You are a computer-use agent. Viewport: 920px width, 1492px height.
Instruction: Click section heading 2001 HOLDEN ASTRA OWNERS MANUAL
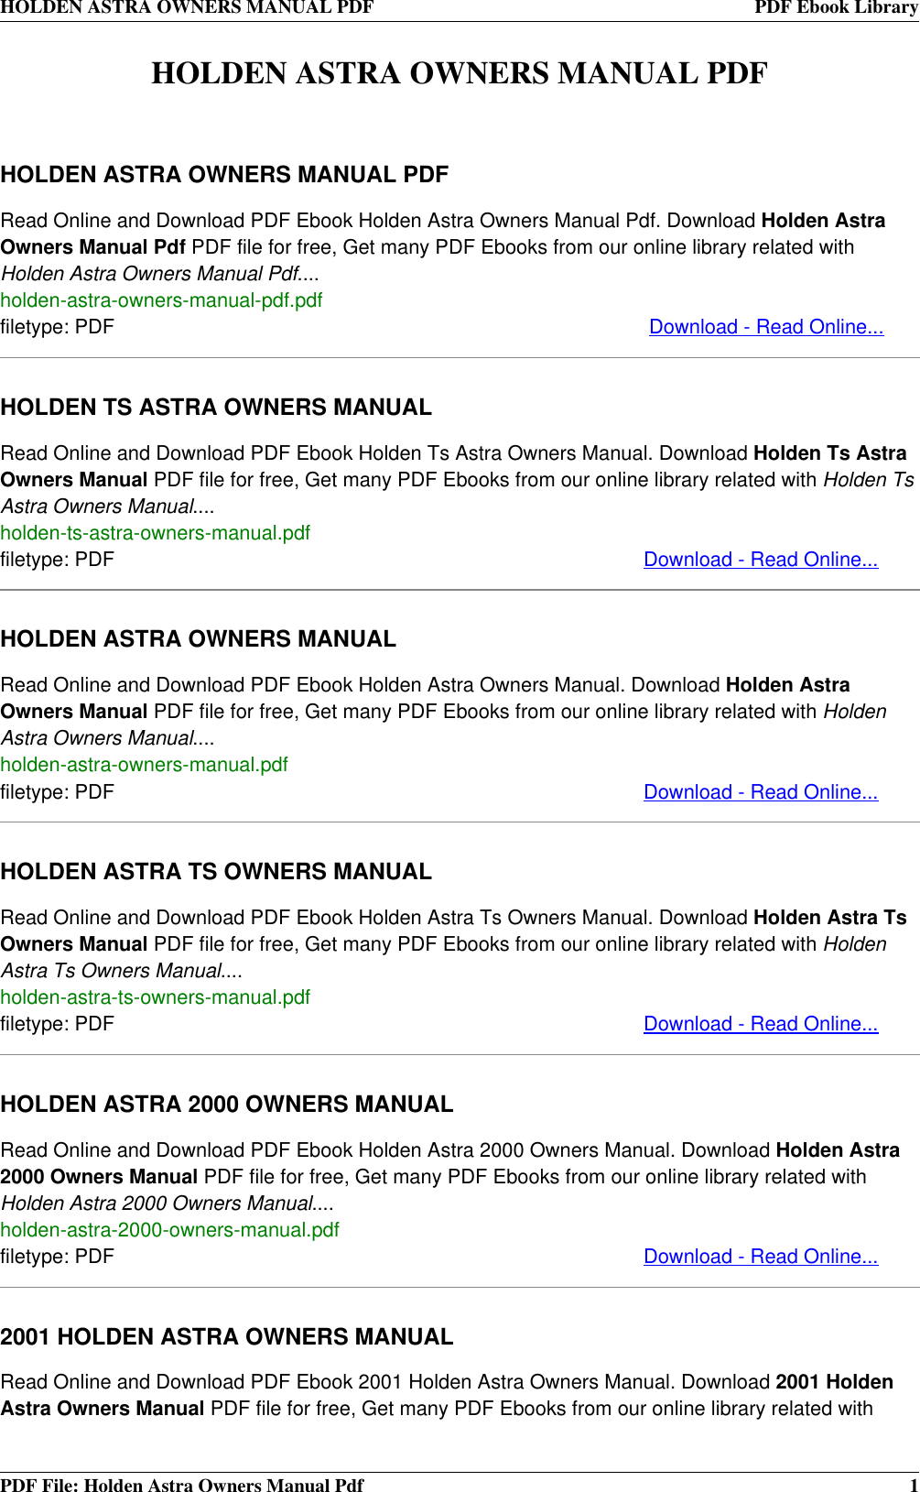227,1337
